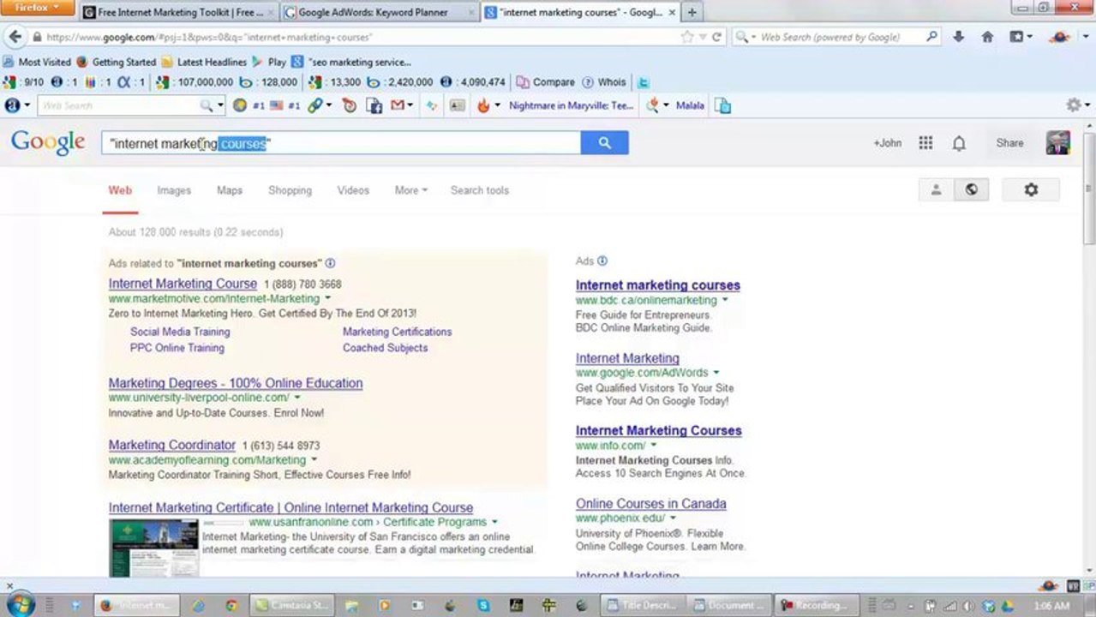Click the Compare button in SEO toolbar
The image size is (1096, 617).
[x=545, y=82]
